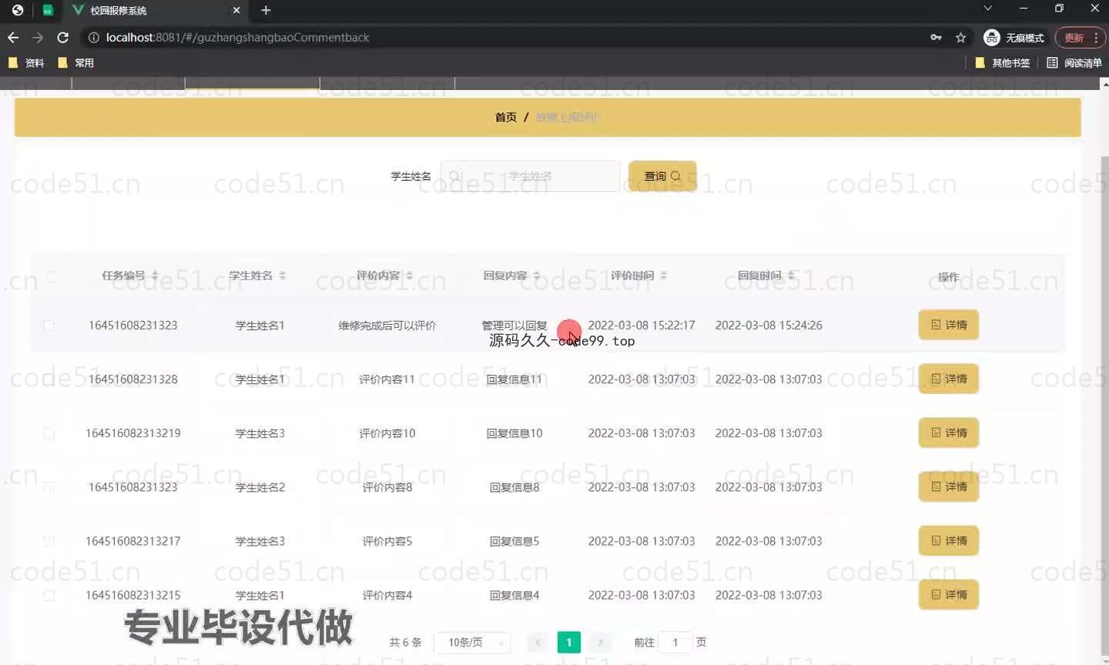
Task: Select checkbox for row 评价内容8
Action: pos(49,487)
